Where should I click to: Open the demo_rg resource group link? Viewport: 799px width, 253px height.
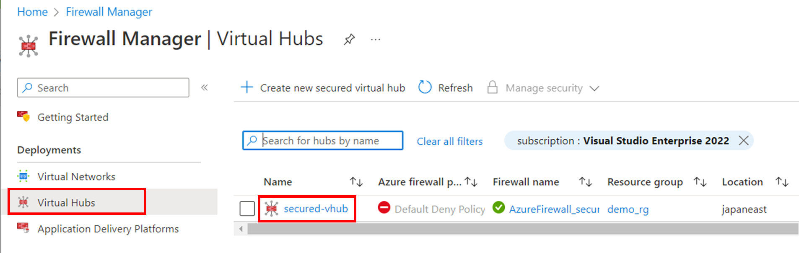(x=628, y=209)
